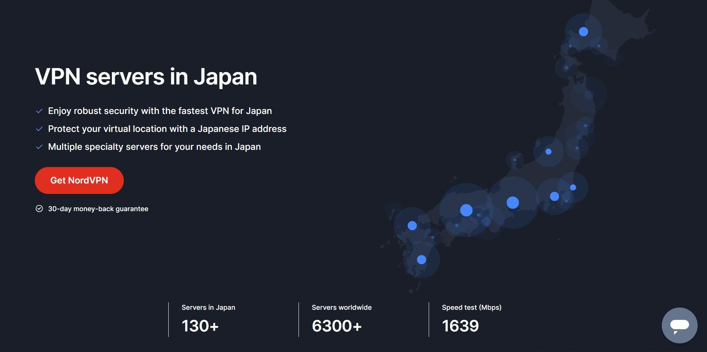Click the "VPN servers in Japan" heading

click(146, 77)
